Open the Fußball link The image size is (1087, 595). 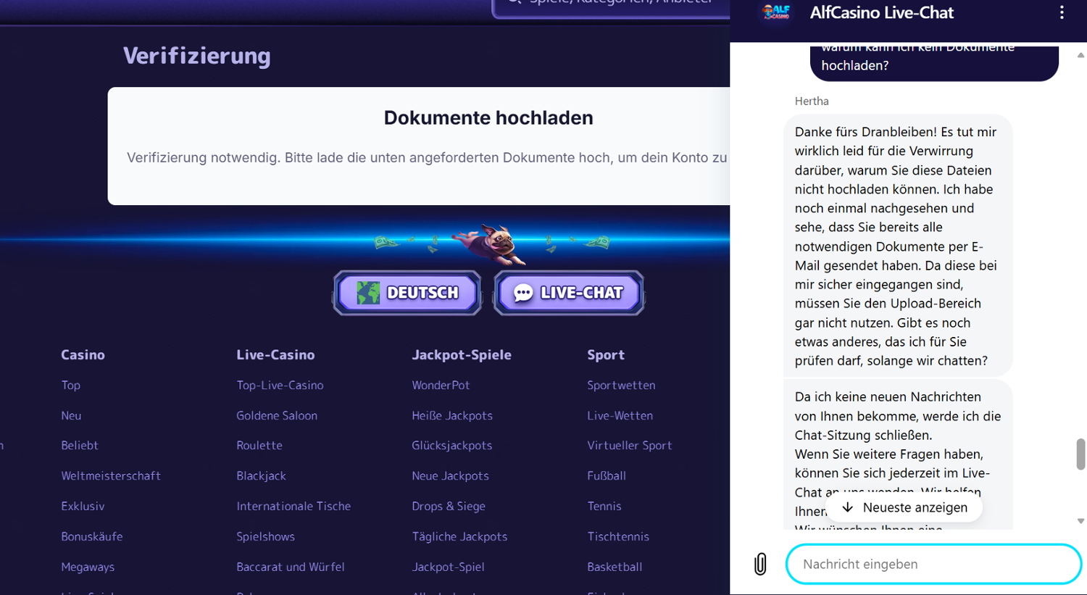pyautogui.click(x=607, y=475)
